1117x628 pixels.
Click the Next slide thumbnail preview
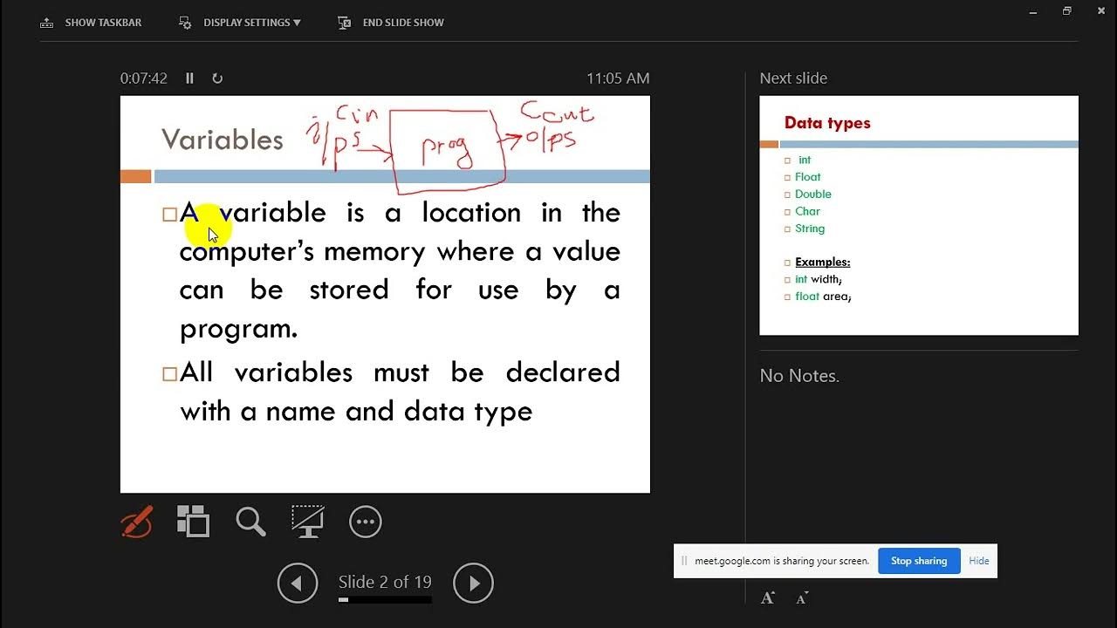(919, 215)
